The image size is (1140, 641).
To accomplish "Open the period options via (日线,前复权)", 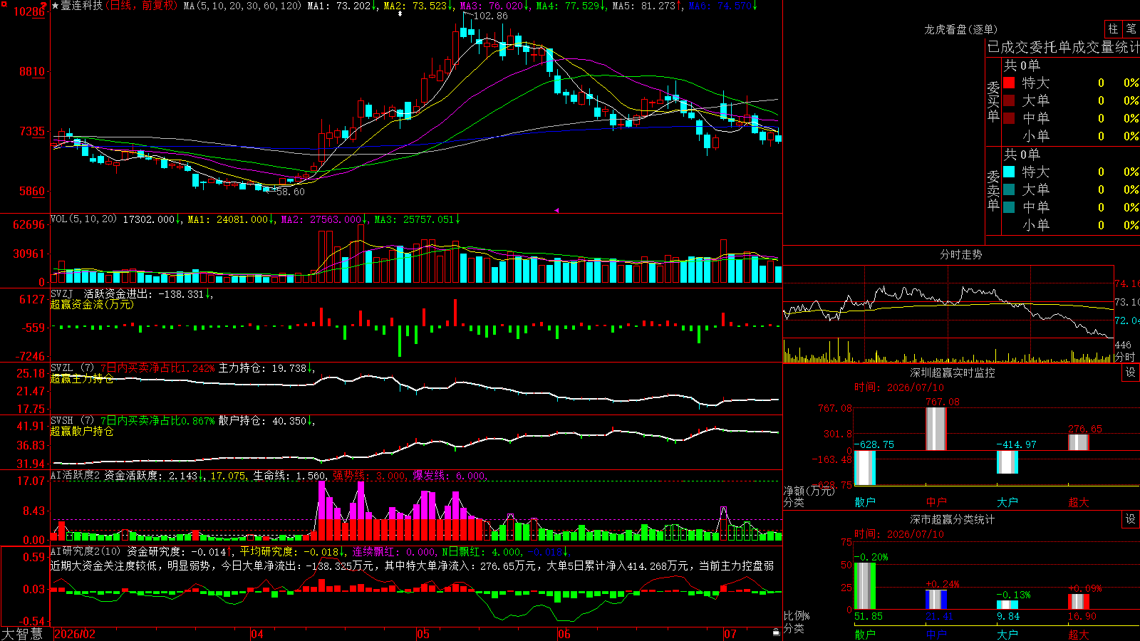I will point(142,6).
